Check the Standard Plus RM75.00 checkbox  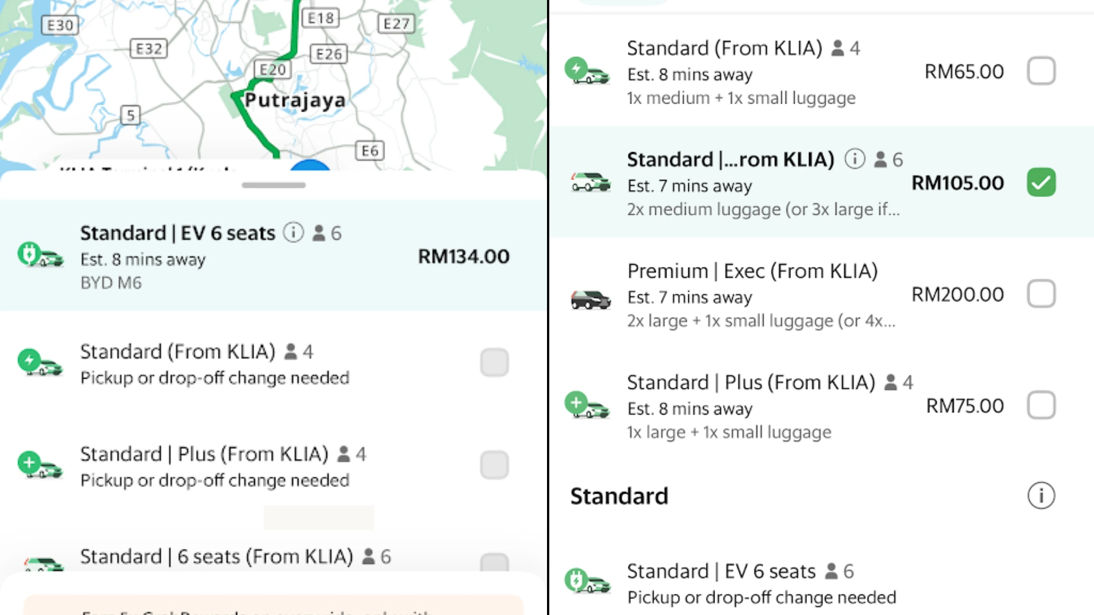click(x=1041, y=405)
